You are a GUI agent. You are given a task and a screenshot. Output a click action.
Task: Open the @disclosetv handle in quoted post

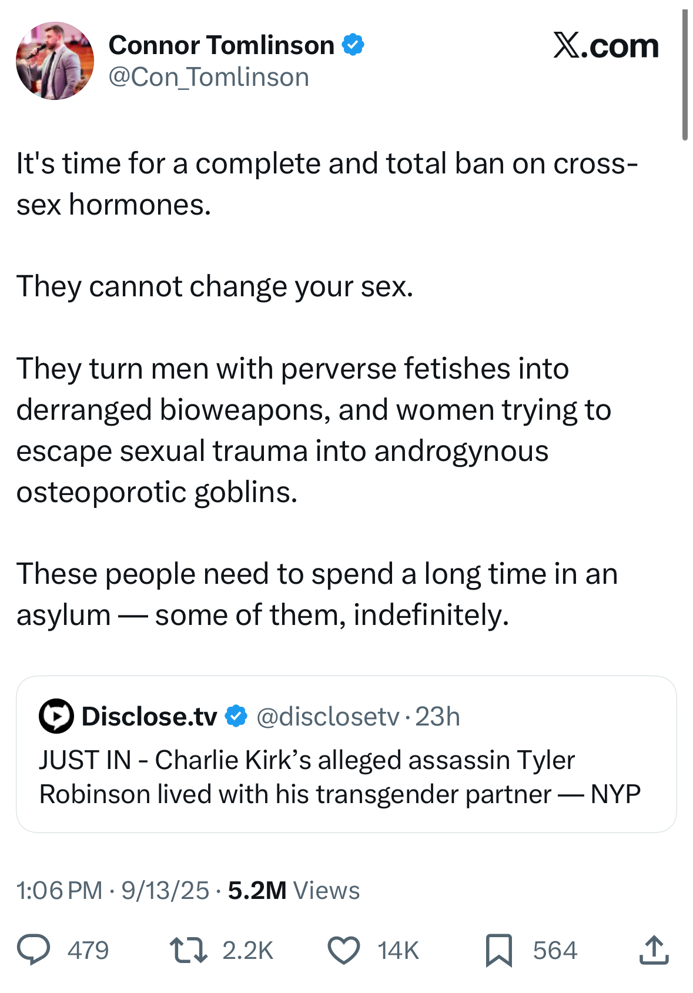click(328, 716)
